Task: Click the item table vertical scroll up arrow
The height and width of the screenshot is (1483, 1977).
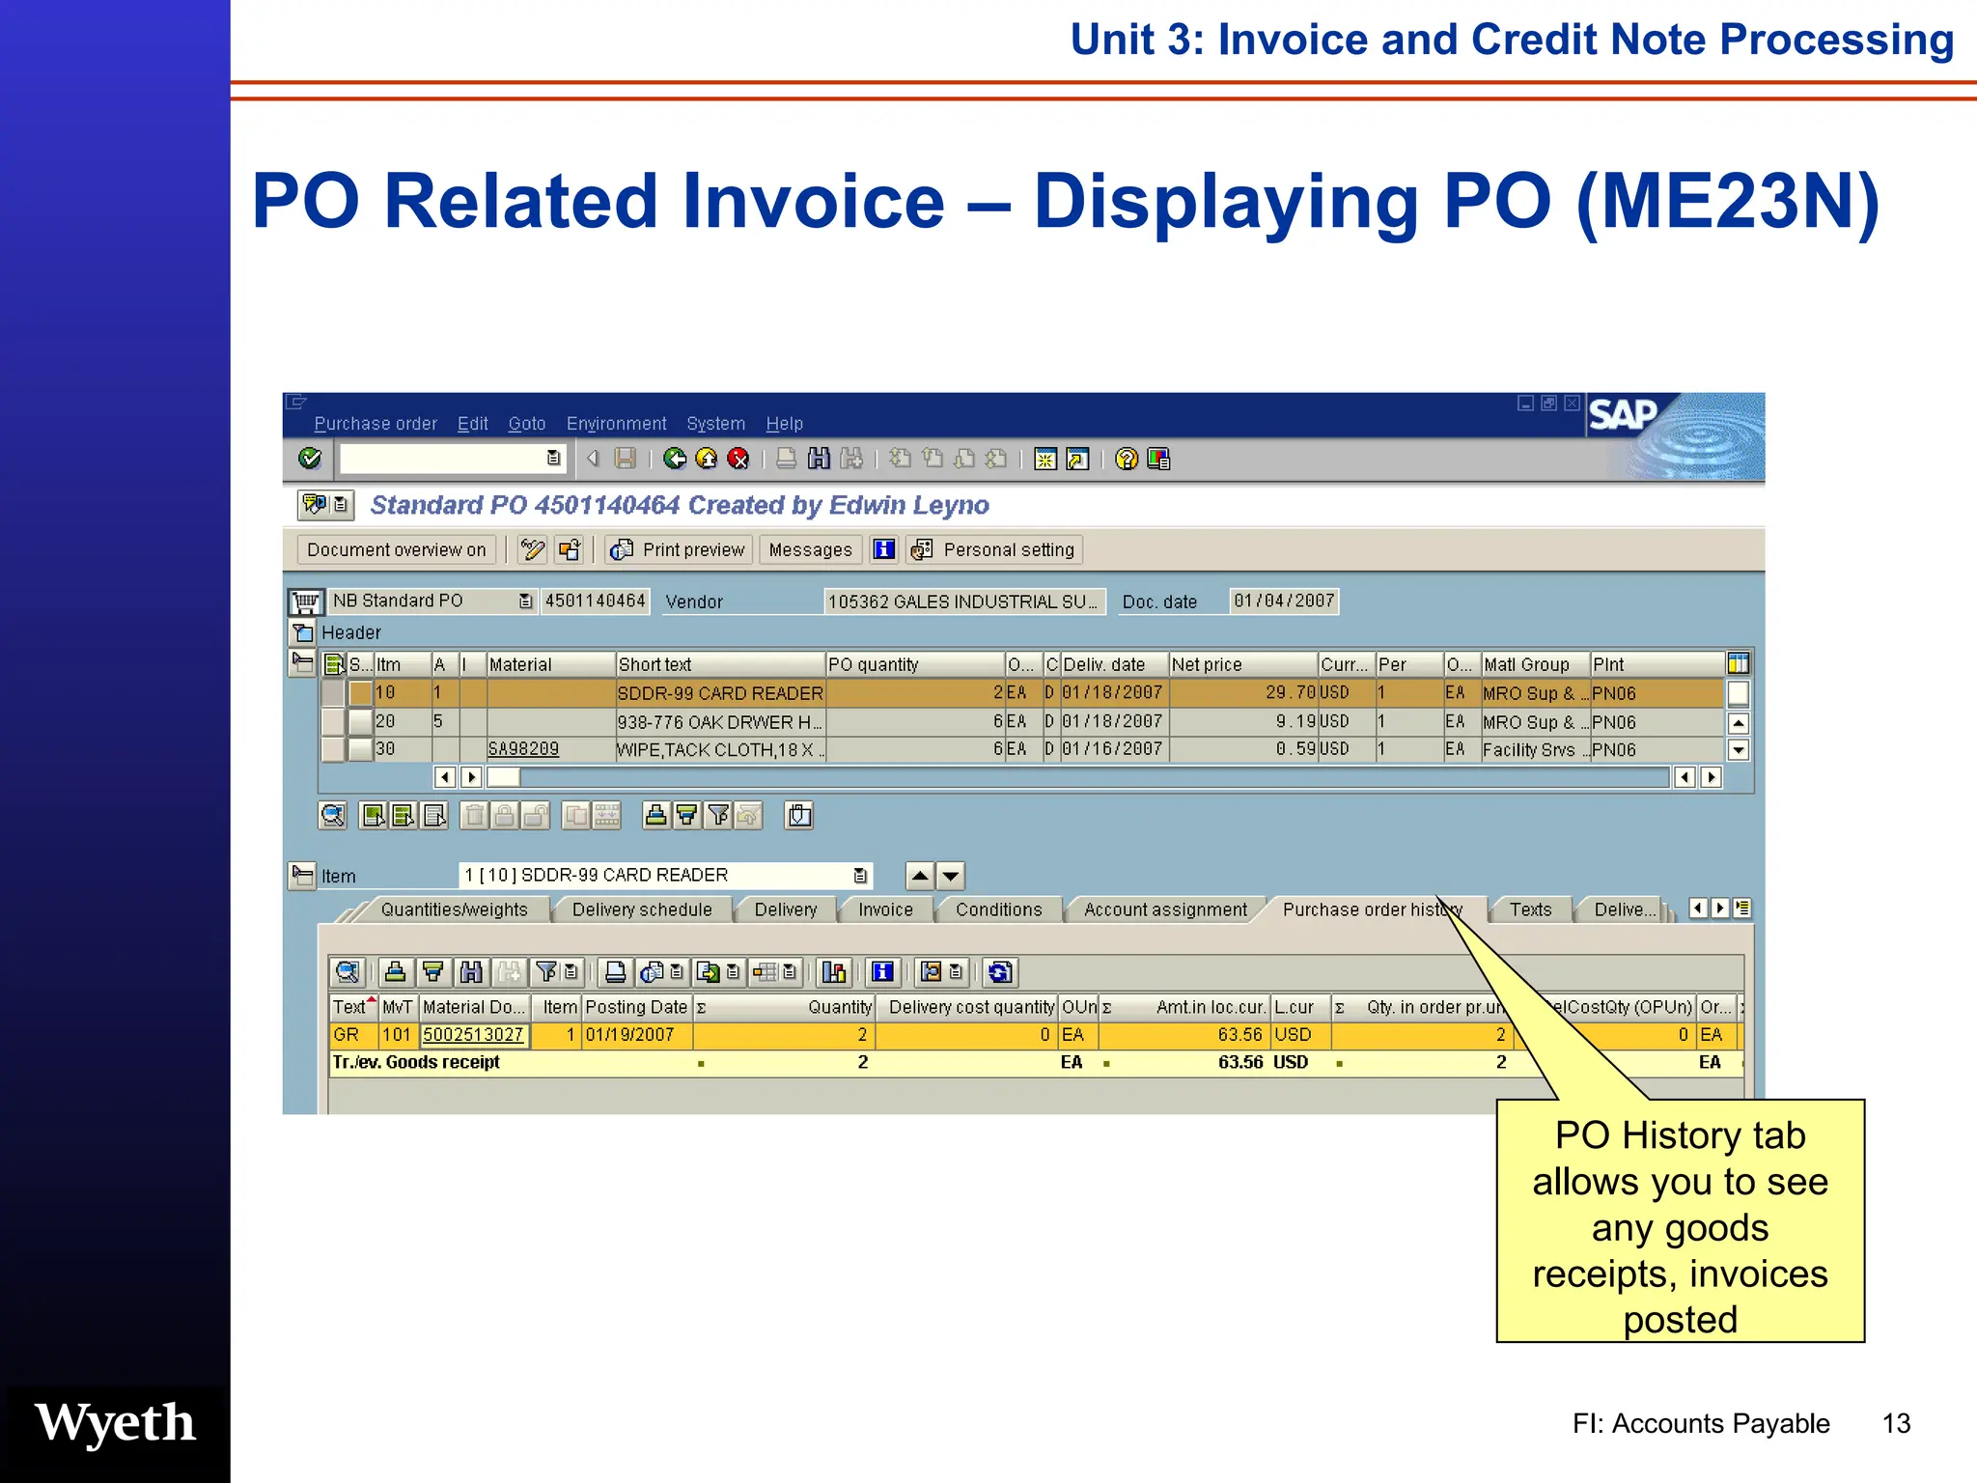Action: coord(1739,722)
